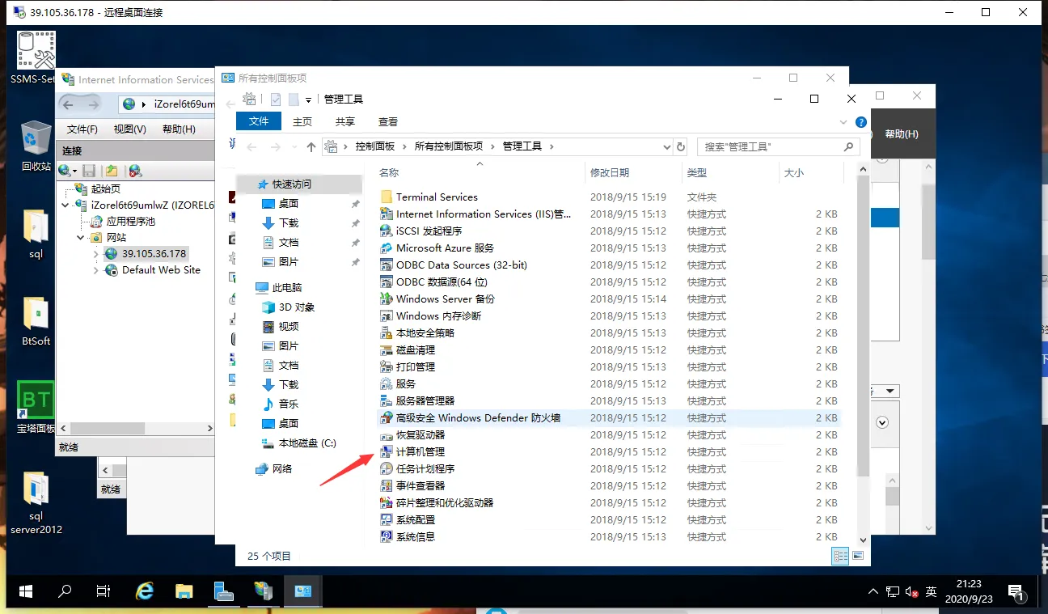Select Microsoft Azure 服务 shortcut
Screen dimensions: 1048x614
437,248
